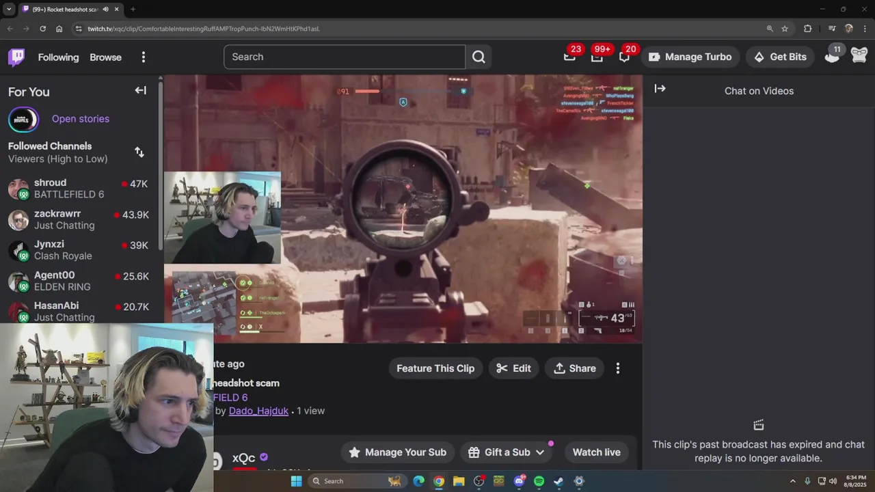Viewport: 875px width, 492px height.
Task: Click Manage Turbo button
Action: 690,57
